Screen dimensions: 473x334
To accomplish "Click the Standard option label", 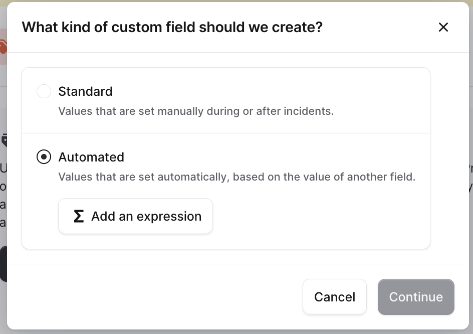I will click(x=85, y=91).
